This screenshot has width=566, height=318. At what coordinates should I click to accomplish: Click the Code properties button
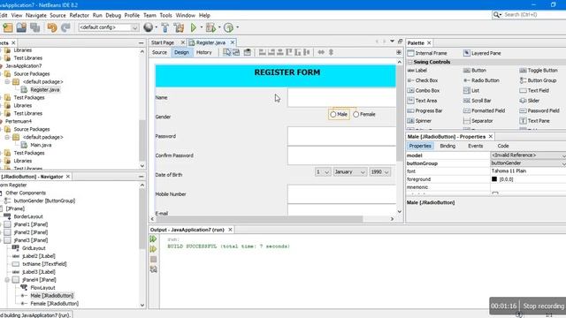tap(503, 146)
